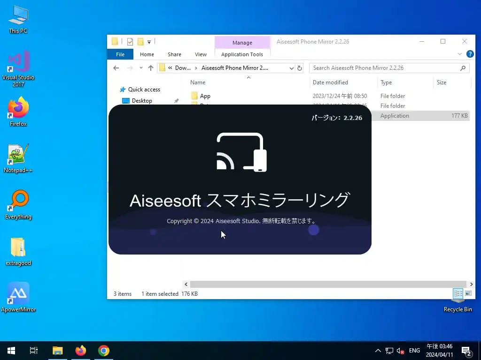Click the muted volume tray icon
The height and width of the screenshot is (360, 481).
click(400, 351)
